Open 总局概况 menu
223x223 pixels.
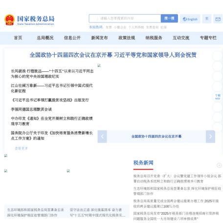pos(45,38)
